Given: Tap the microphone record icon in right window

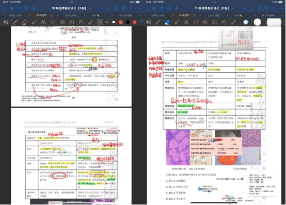Looking at the screenshot, I should [177, 8].
